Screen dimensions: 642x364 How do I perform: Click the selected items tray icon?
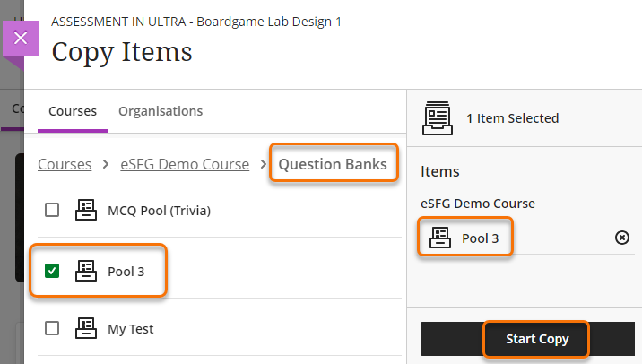tap(438, 117)
